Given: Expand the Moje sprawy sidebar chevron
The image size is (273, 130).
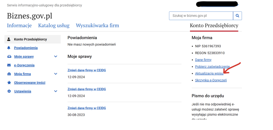Looking at the screenshot, I should pos(56,57).
